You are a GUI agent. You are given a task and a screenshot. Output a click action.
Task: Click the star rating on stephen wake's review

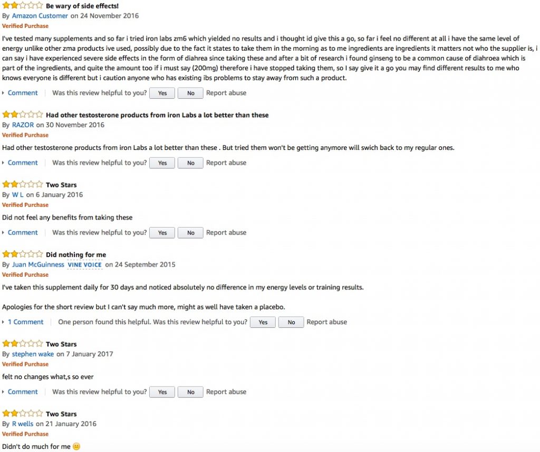click(x=21, y=344)
